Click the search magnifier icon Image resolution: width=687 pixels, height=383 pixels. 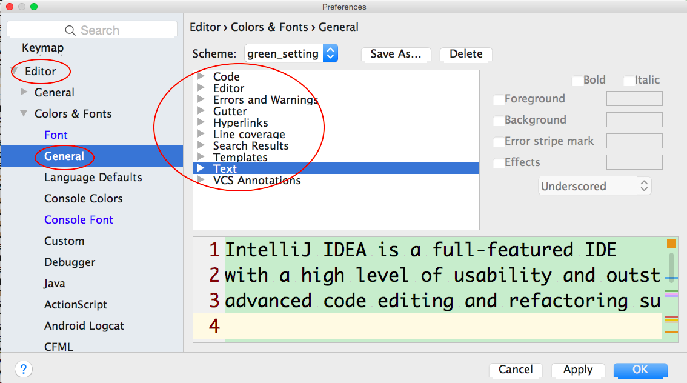tap(70, 30)
